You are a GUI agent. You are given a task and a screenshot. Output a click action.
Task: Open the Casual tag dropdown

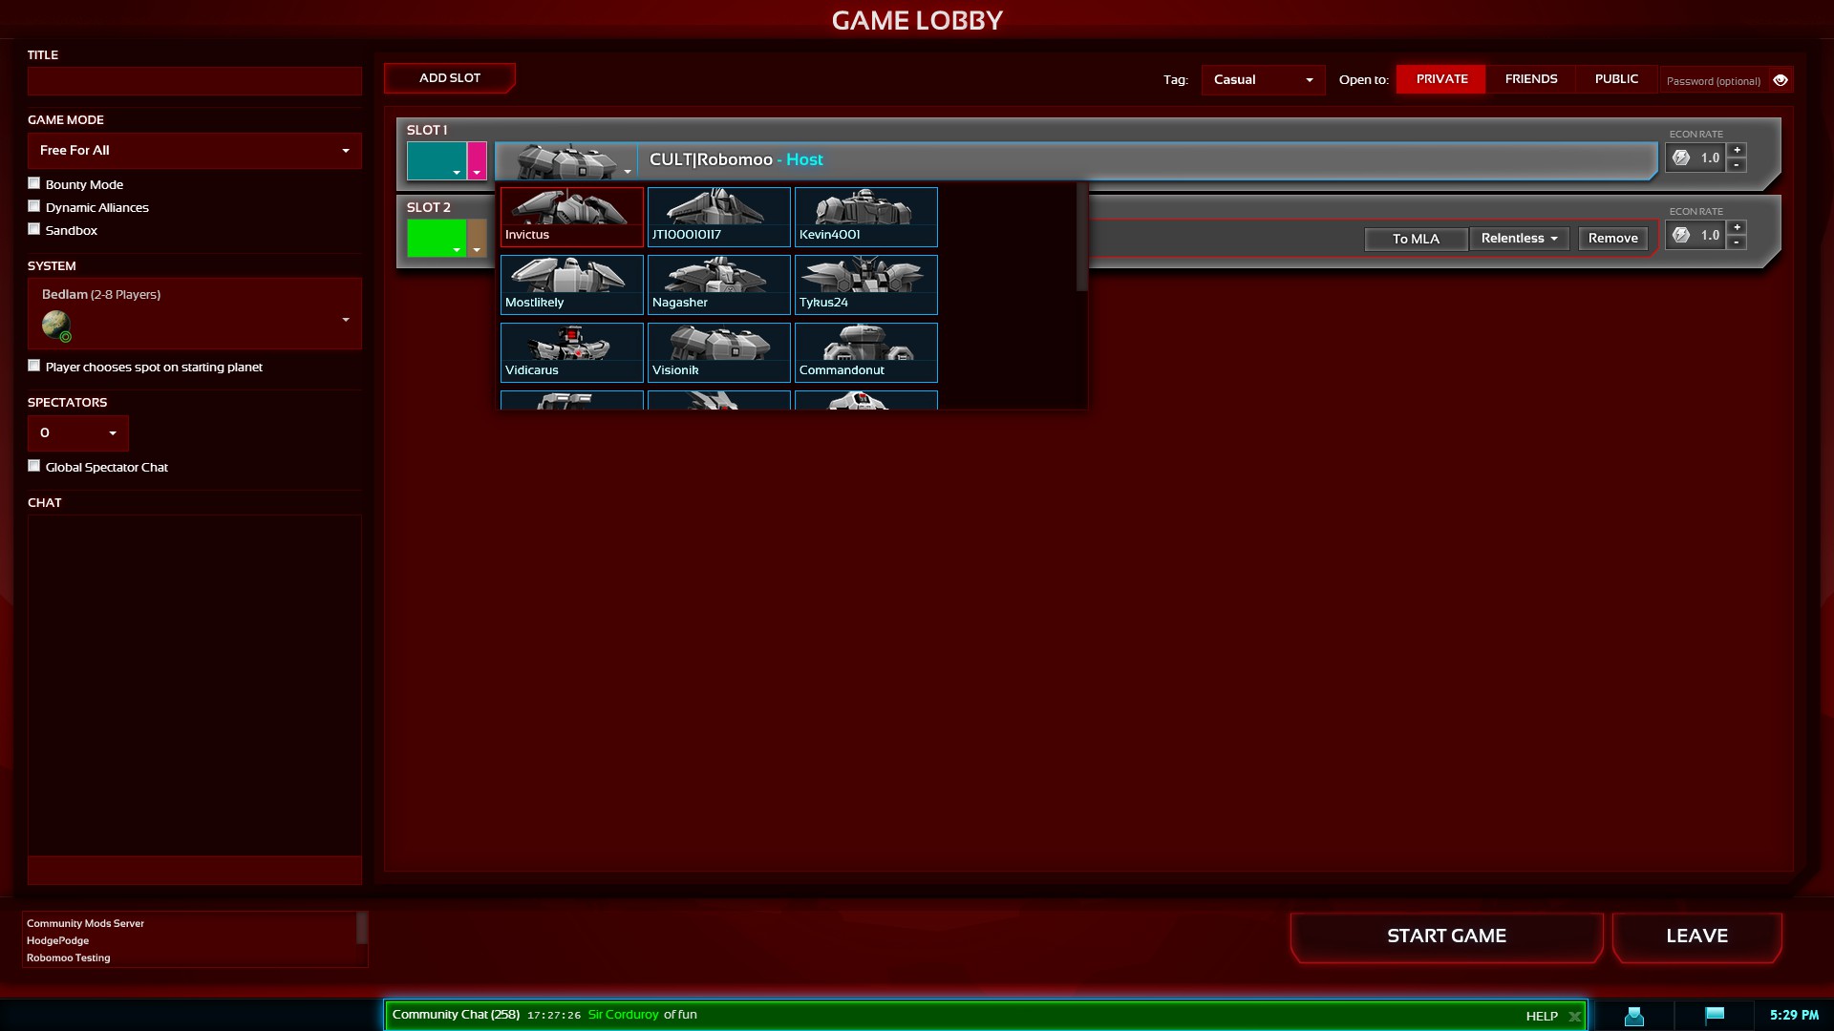coord(1263,80)
